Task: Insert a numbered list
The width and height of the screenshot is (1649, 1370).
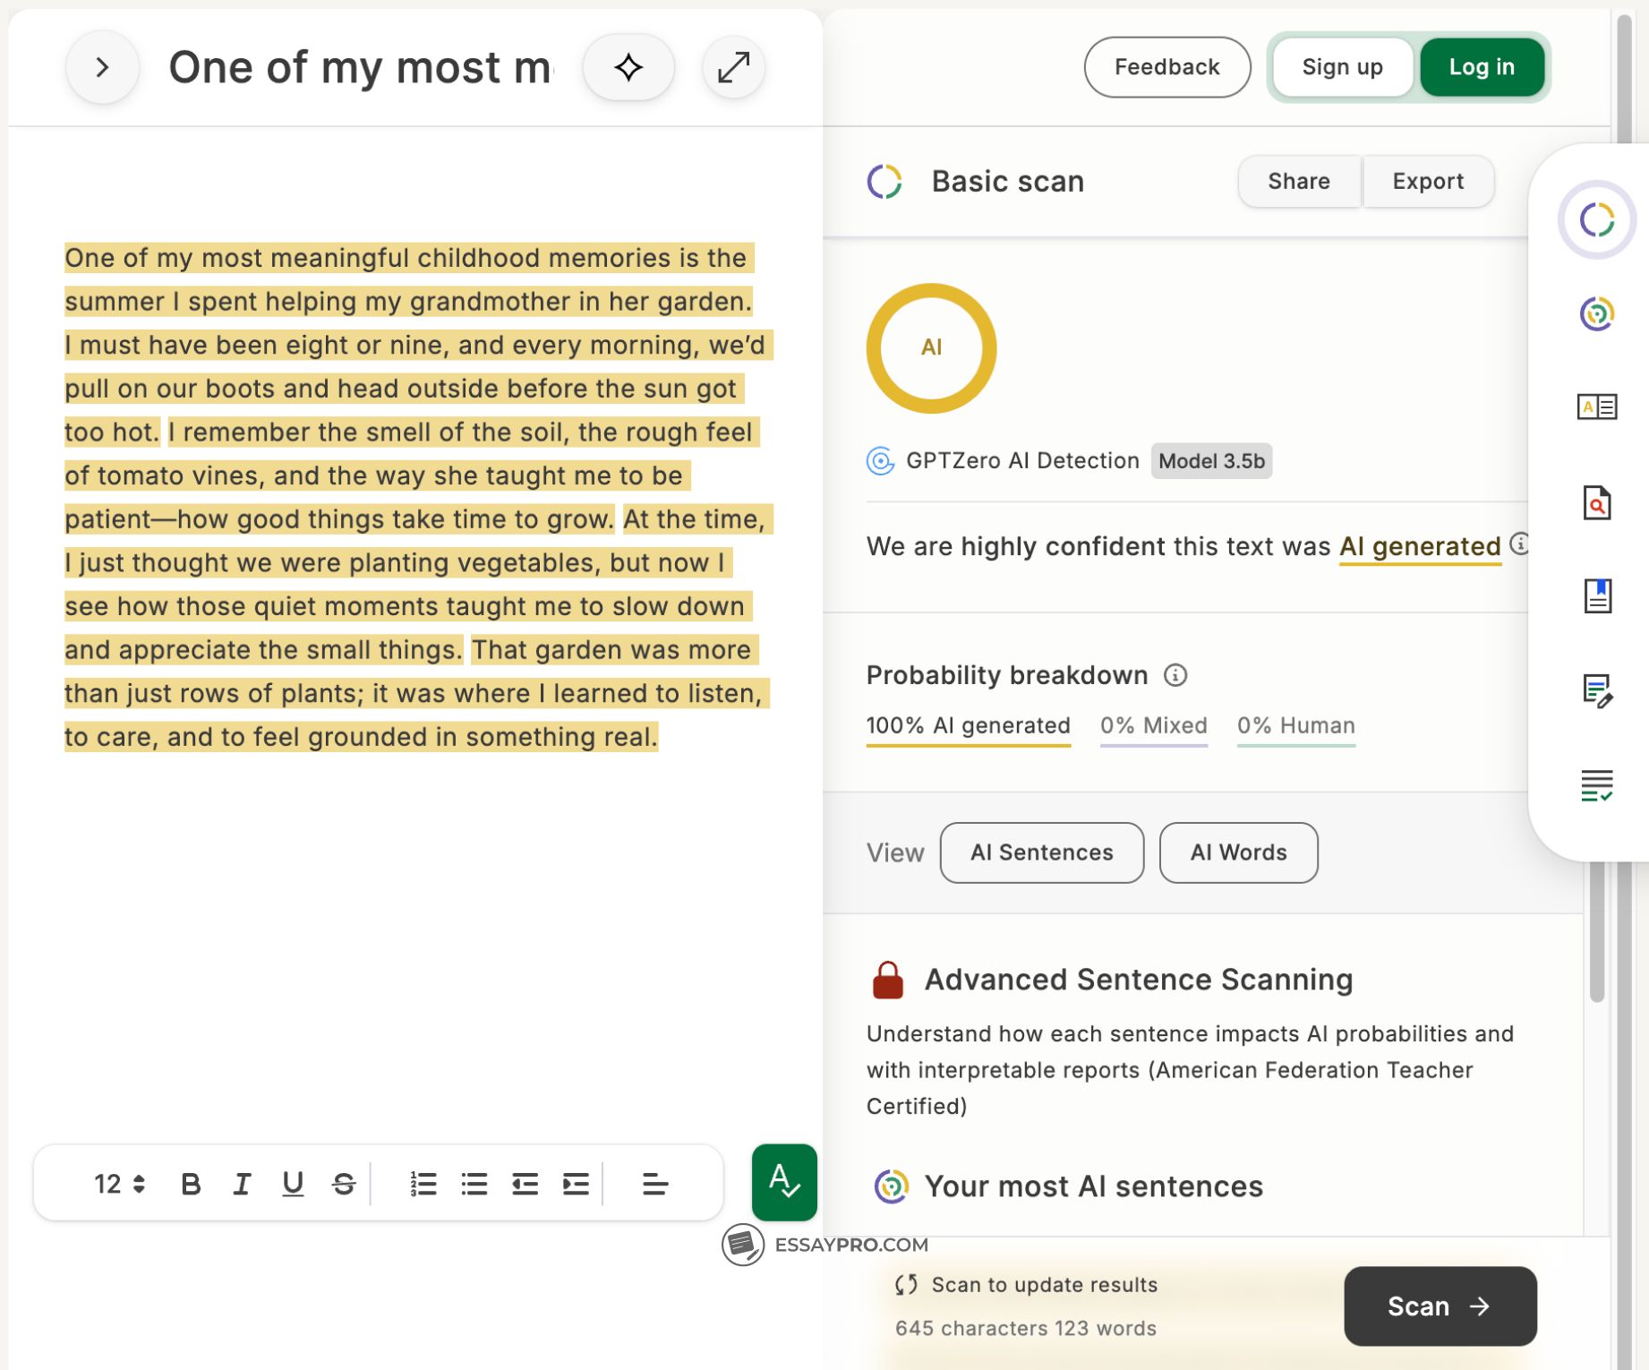Action: pos(423,1184)
